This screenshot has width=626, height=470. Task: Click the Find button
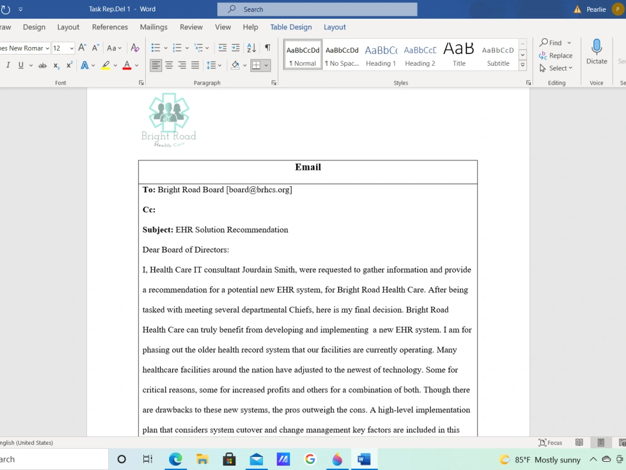(551, 43)
